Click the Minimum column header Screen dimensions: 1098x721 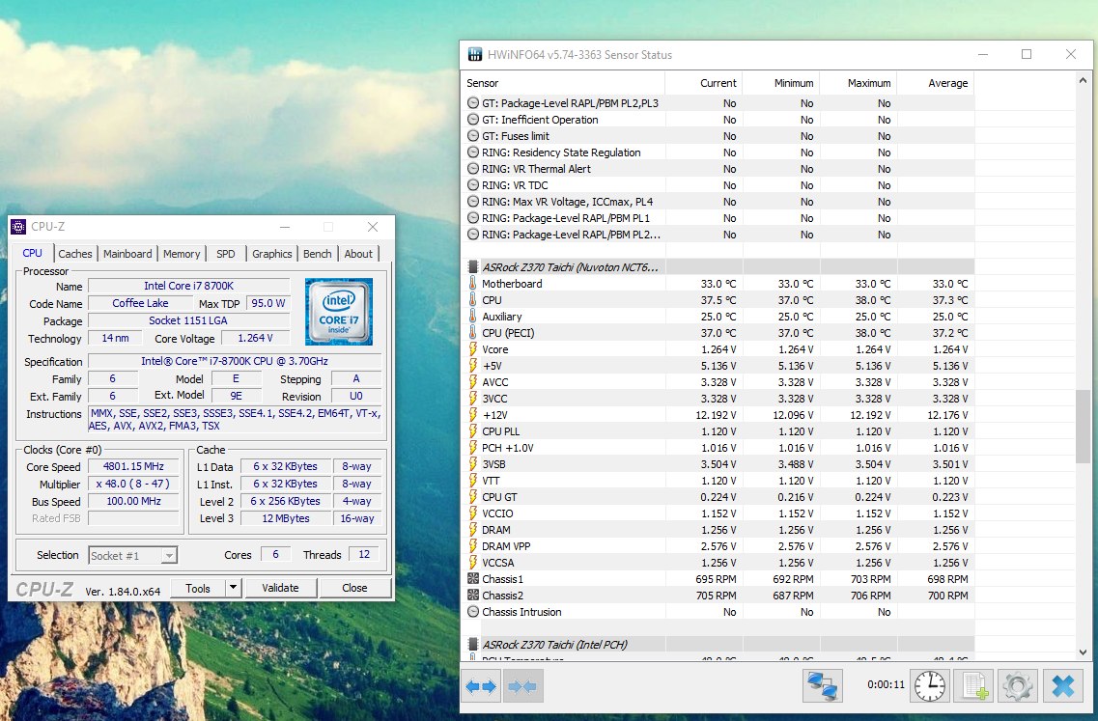point(781,83)
